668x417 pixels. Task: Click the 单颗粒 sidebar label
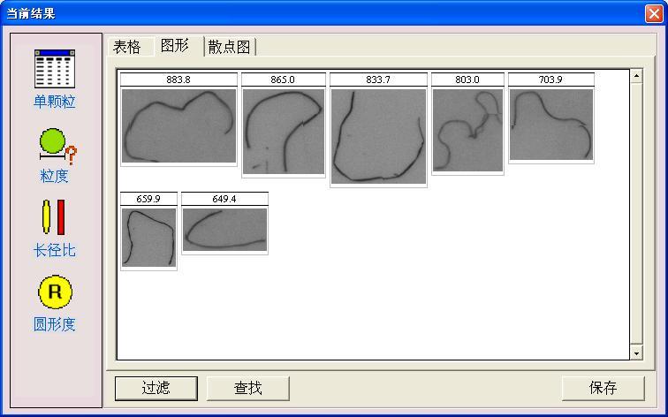[55, 102]
